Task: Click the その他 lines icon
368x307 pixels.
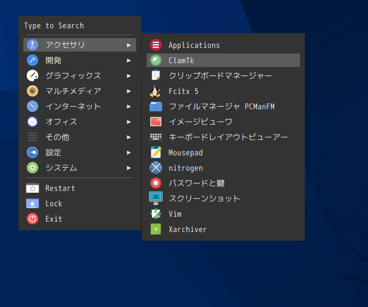Action: [33, 137]
